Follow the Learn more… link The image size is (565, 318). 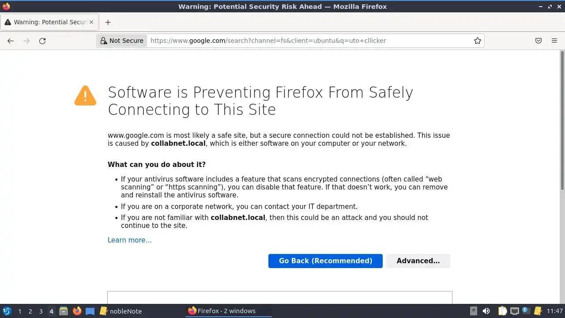[130, 240]
